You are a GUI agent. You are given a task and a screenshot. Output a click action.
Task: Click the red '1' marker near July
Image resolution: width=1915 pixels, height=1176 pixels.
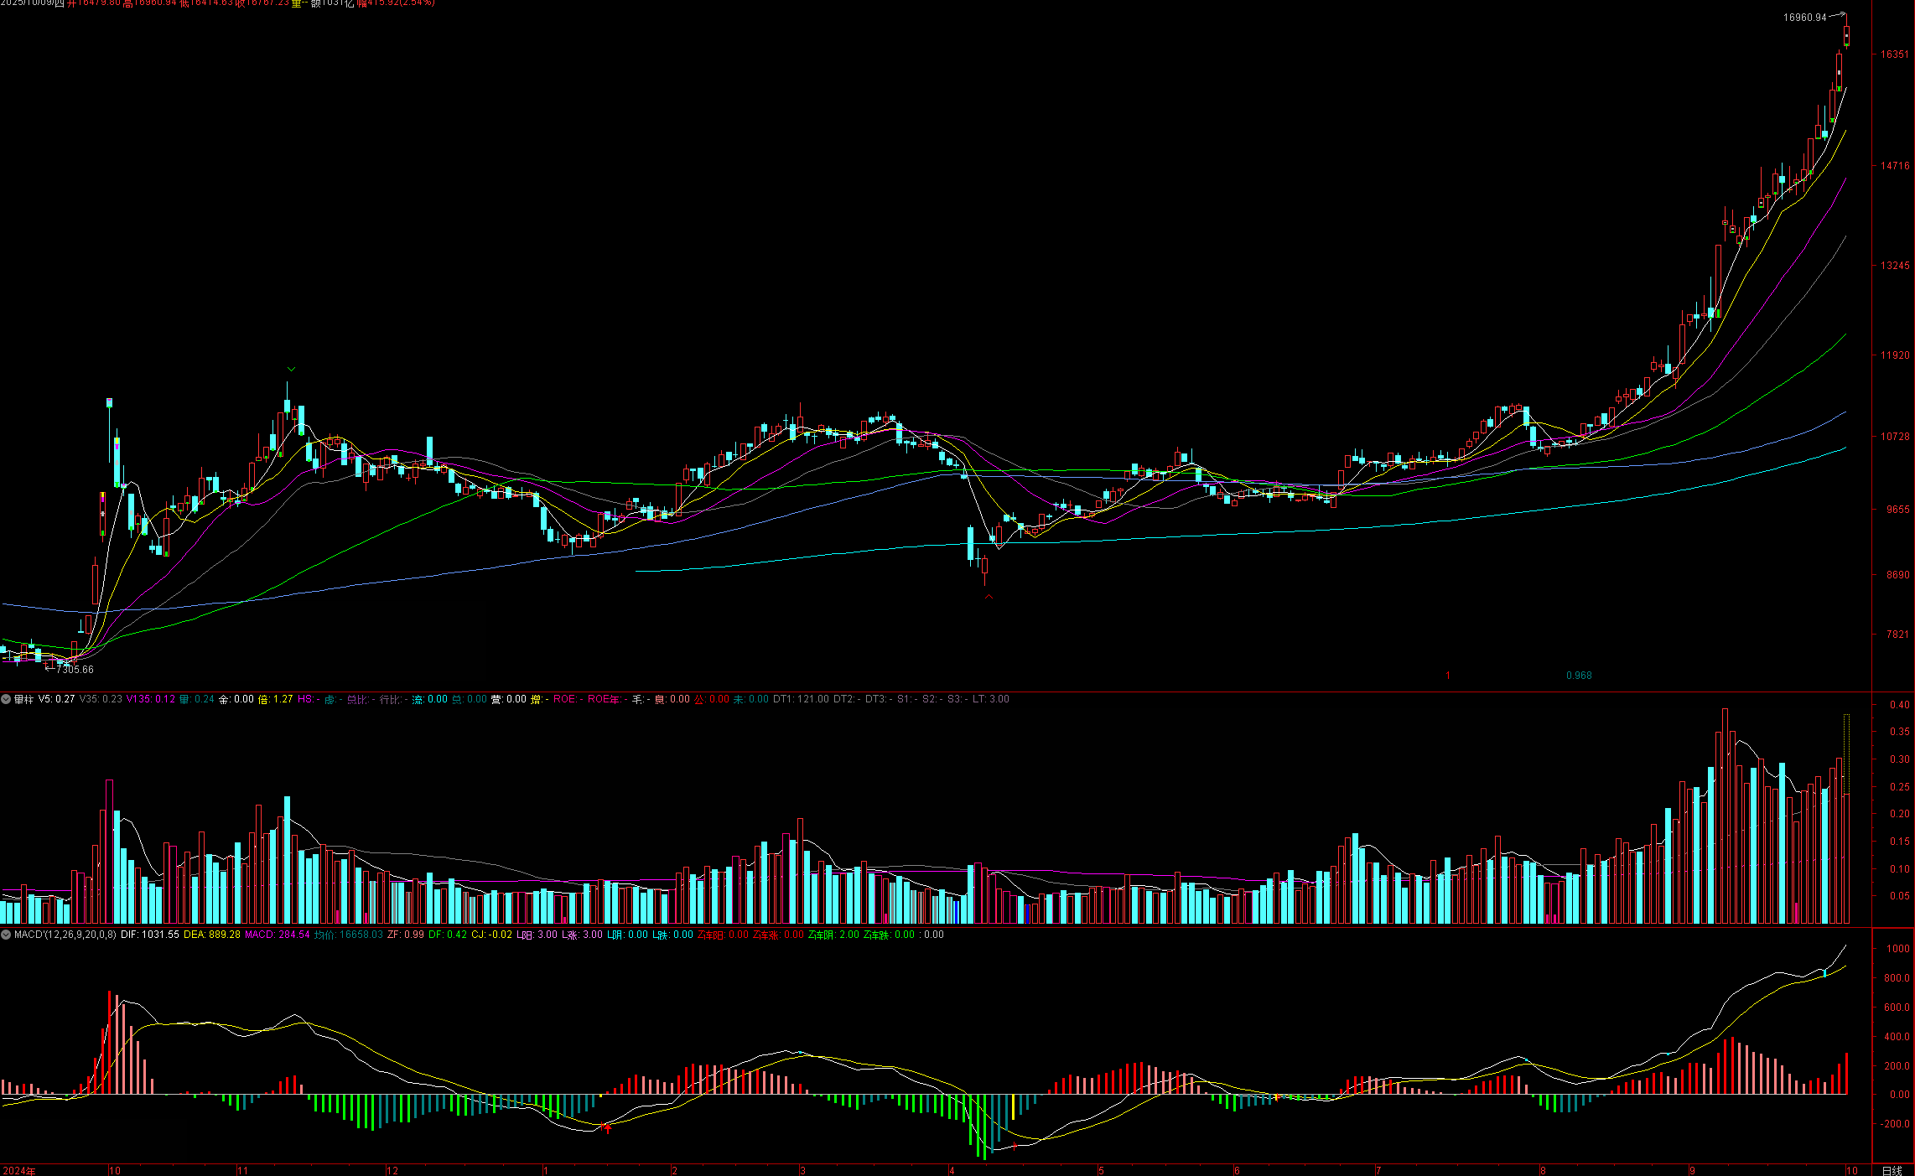(x=1447, y=676)
